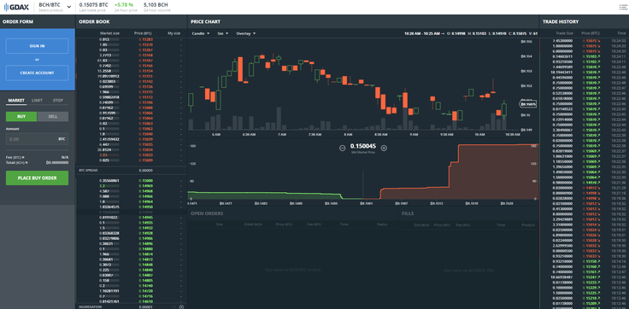The image size is (629, 309).
Task: Click the ORDER FORM panel header
Action: tap(18, 21)
